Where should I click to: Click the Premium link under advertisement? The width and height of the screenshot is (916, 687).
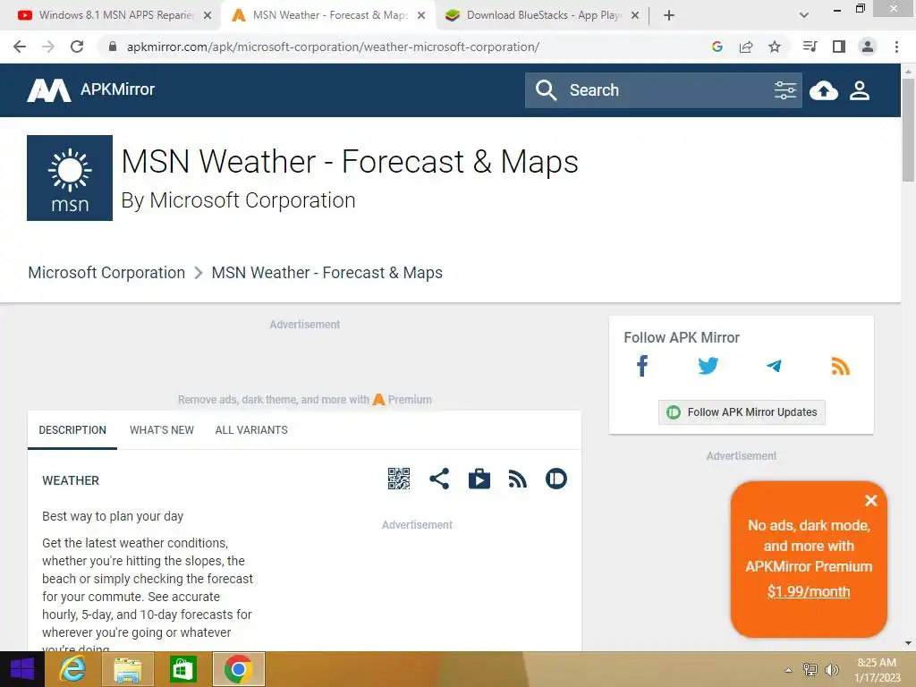403,400
